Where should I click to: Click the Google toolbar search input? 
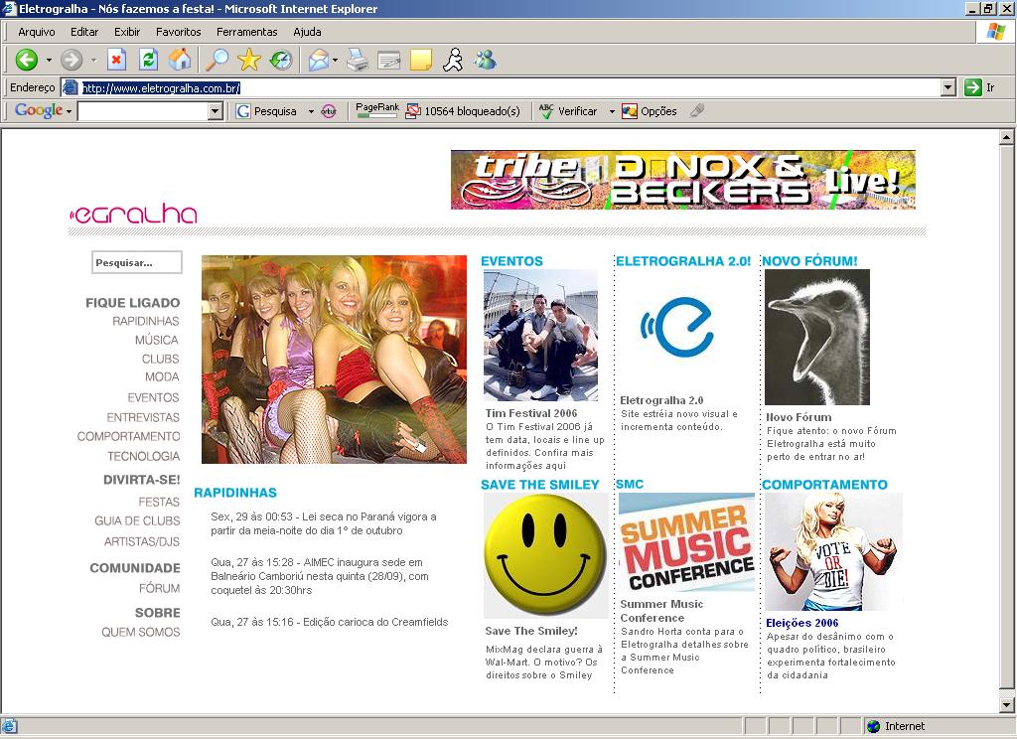tap(143, 111)
